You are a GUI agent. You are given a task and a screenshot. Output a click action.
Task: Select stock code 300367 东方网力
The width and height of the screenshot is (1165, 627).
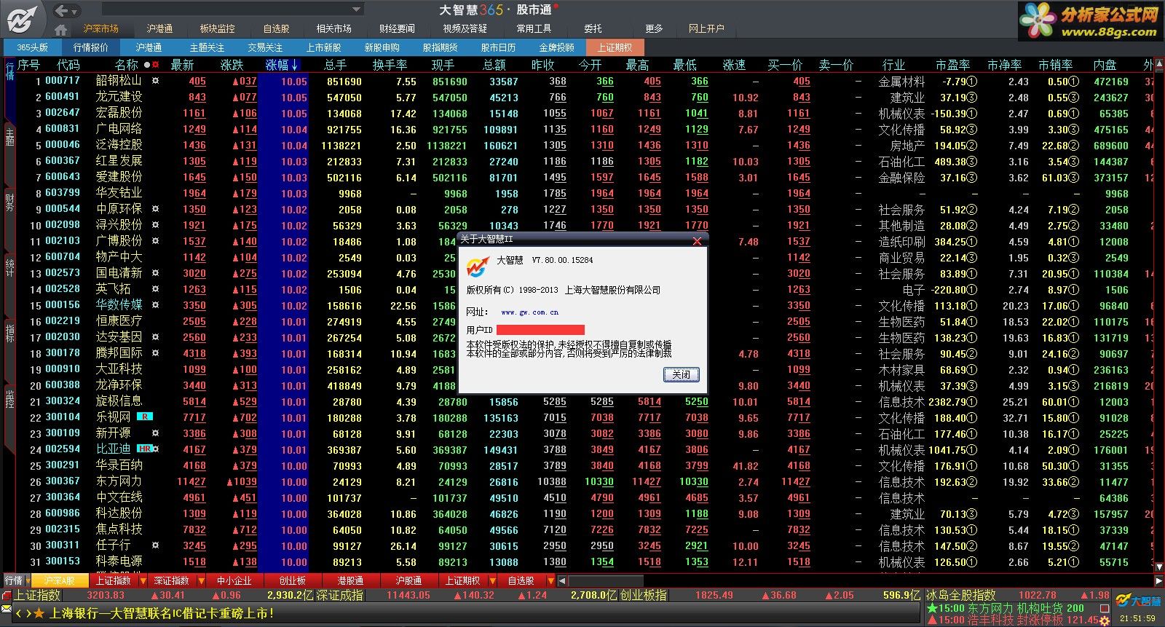63,481
